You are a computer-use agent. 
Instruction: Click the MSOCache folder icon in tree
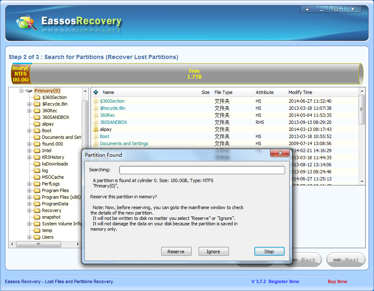pyautogui.click(x=37, y=177)
